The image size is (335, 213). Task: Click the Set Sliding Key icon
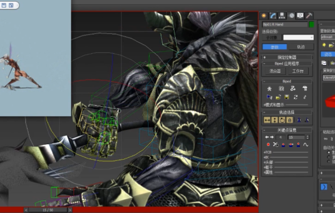[291, 145]
